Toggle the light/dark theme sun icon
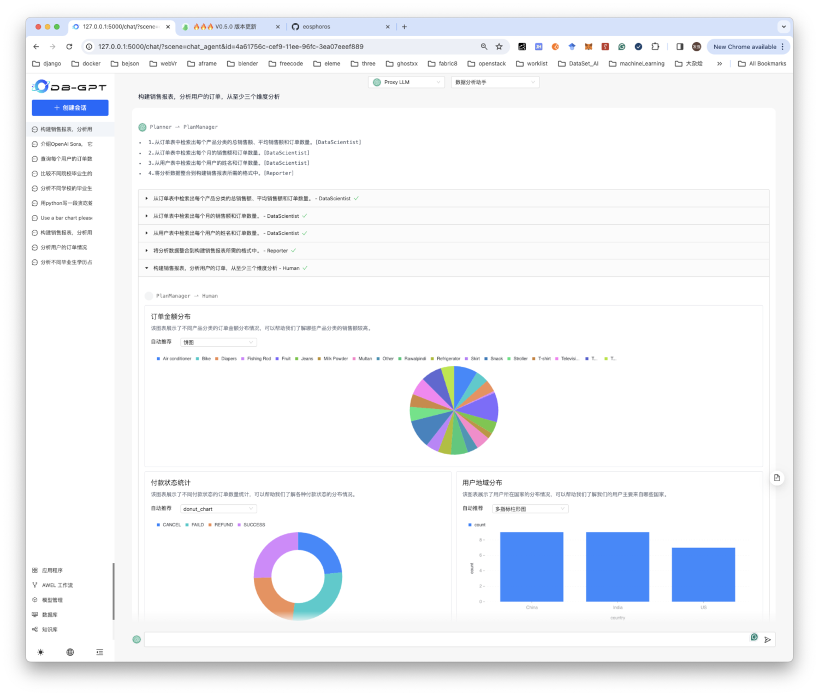This screenshot has width=819, height=696. (40, 652)
